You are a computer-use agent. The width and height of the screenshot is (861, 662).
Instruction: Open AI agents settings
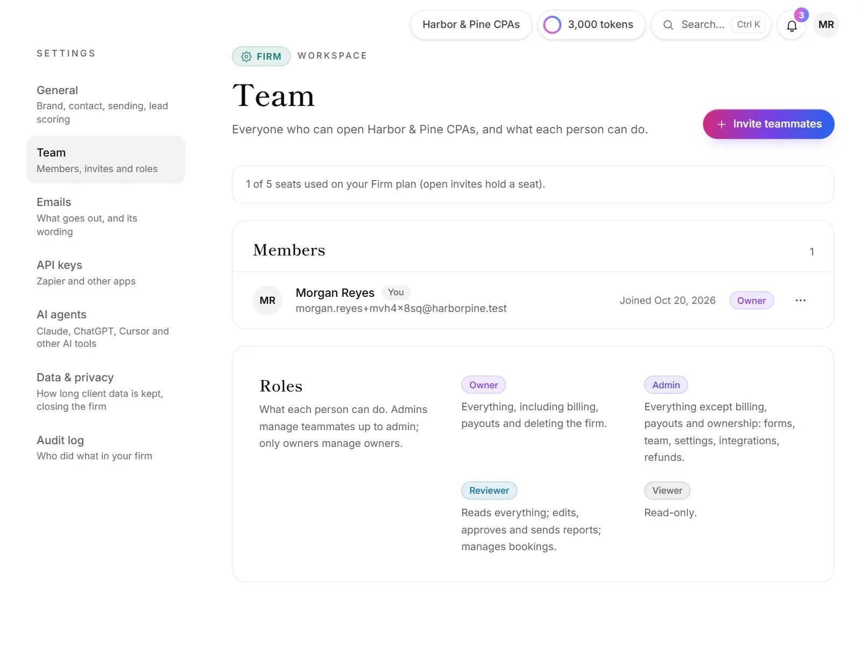click(106, 329)
